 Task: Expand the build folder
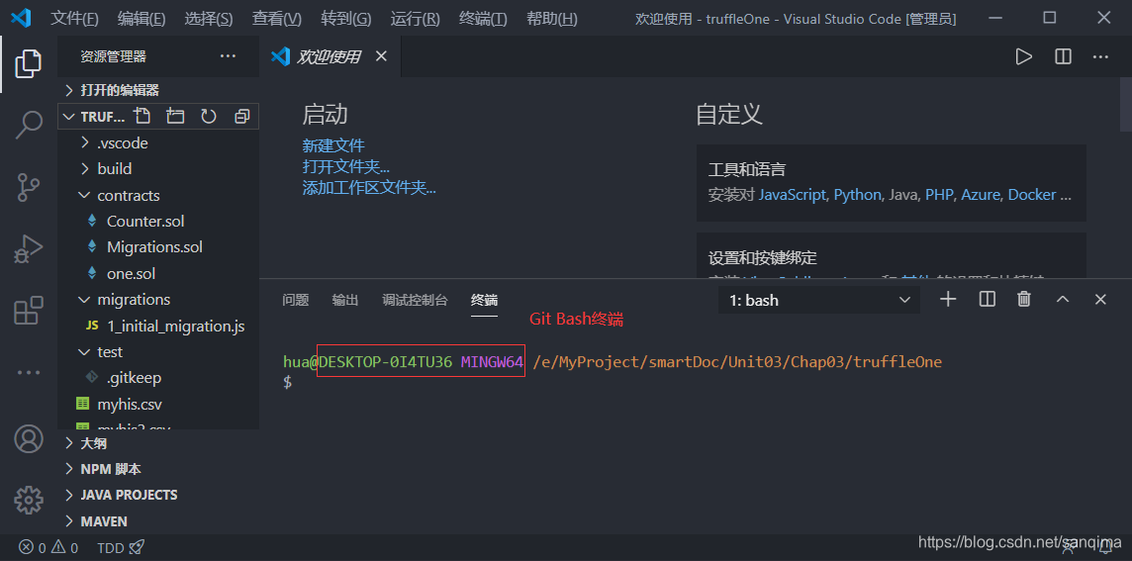point(158,169)
